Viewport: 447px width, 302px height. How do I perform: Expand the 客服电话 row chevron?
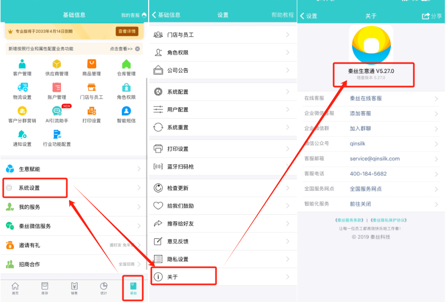coord(436,174)
